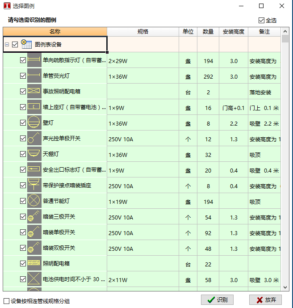Click the 放弃 cancel button

(x=265, y=300)
